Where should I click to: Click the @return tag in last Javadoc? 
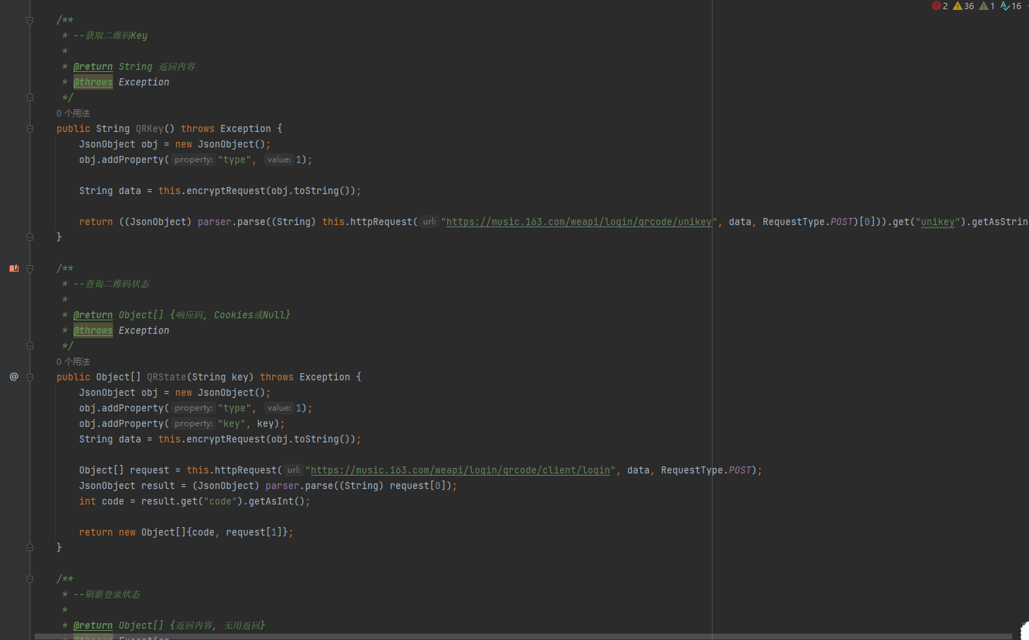click(93, 625)
